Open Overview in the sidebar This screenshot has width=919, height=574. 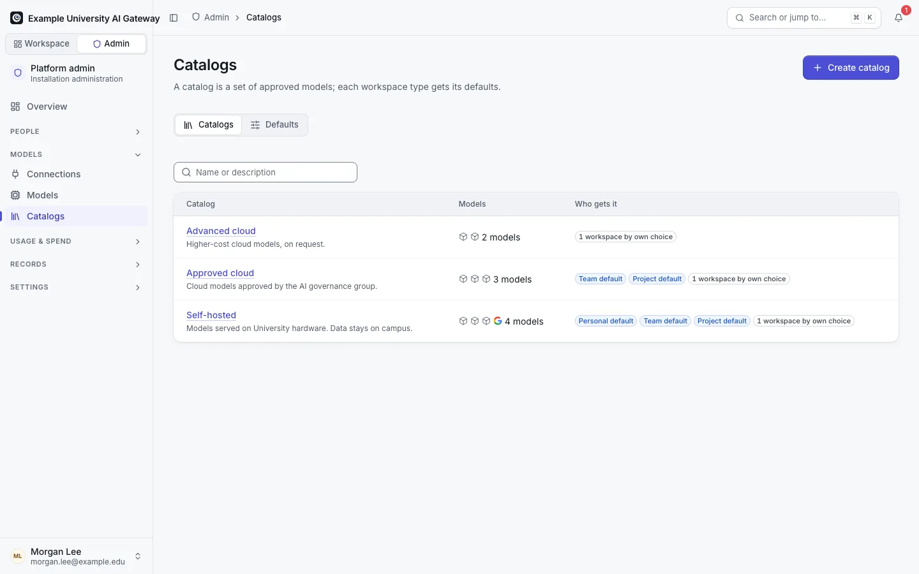76,107
